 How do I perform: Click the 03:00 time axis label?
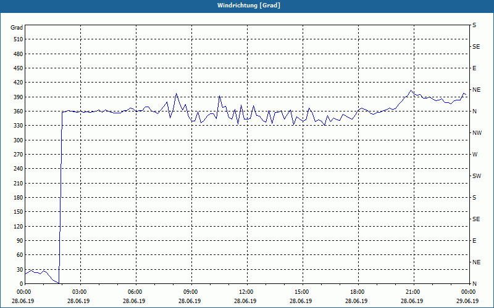[x=80, y=292]
